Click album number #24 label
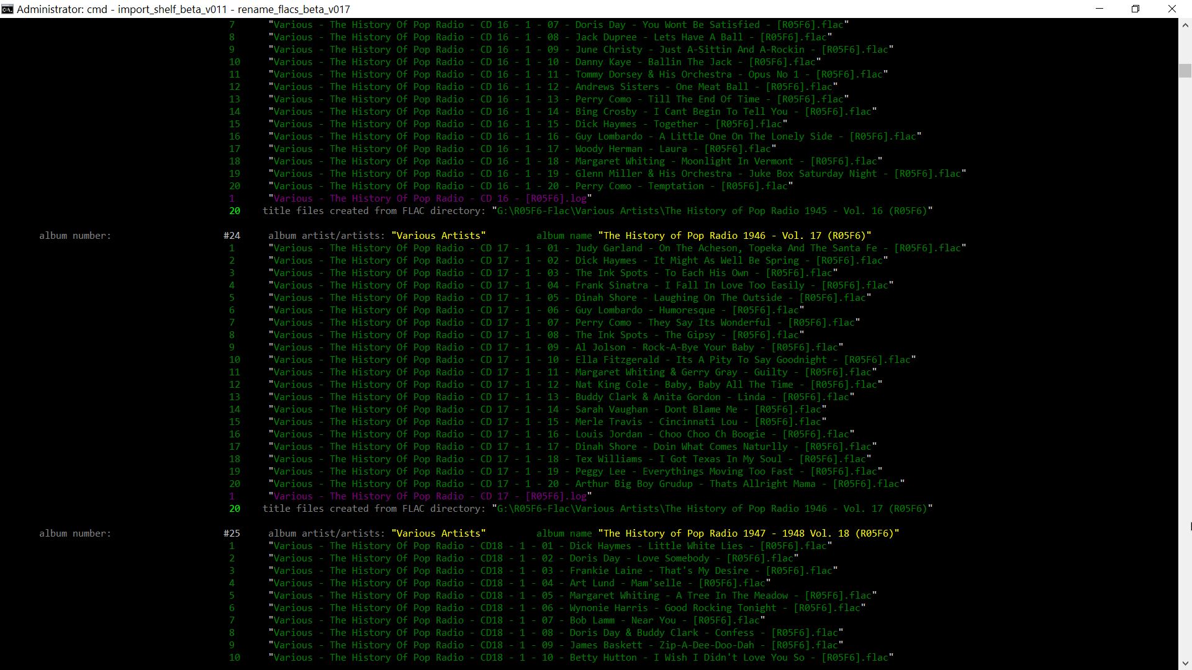 pyautogui.click(x=232, y=236)
